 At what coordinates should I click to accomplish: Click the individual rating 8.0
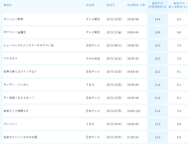pyautogui.click(x=179, y=32)
